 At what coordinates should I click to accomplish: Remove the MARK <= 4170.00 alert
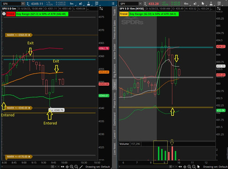29,157
